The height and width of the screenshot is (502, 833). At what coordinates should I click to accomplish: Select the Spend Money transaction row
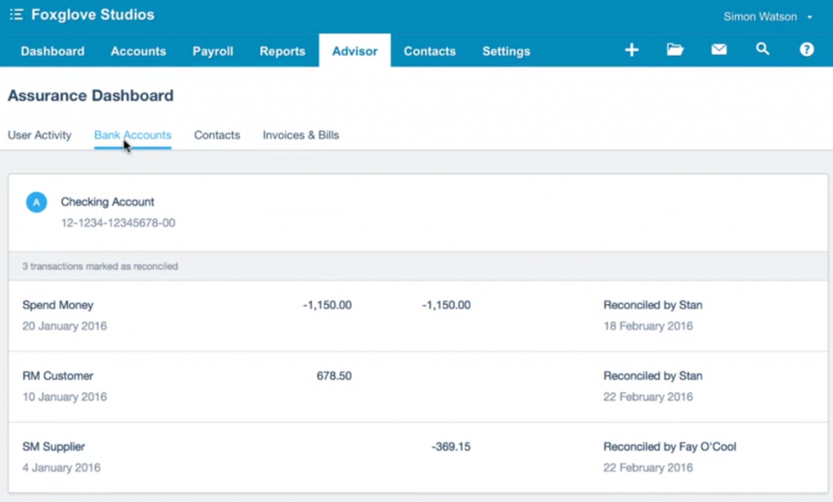click(58, 305)
